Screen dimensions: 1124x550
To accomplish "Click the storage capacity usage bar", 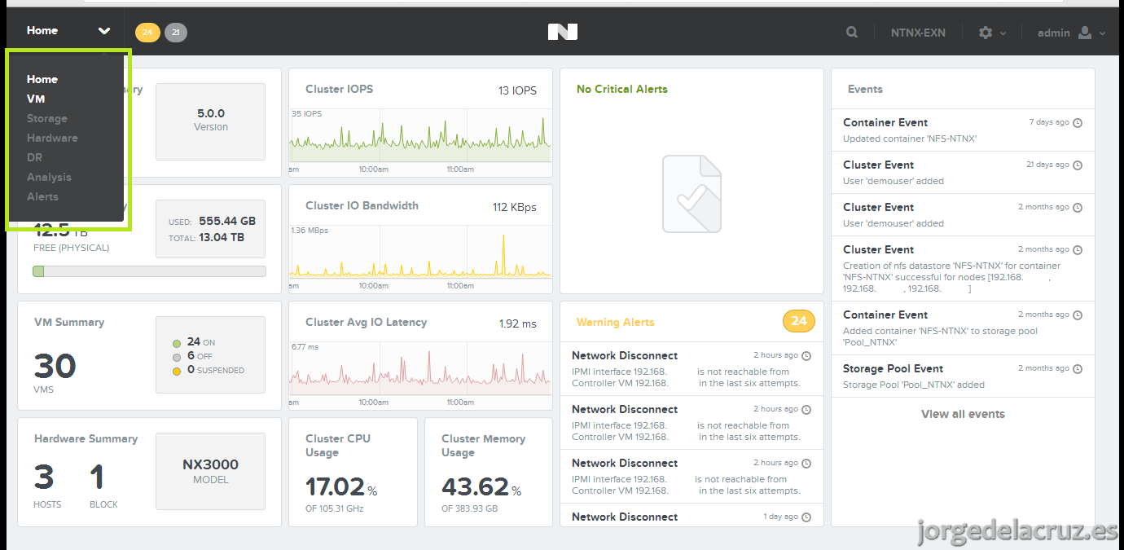I will [x=149, y=271].
